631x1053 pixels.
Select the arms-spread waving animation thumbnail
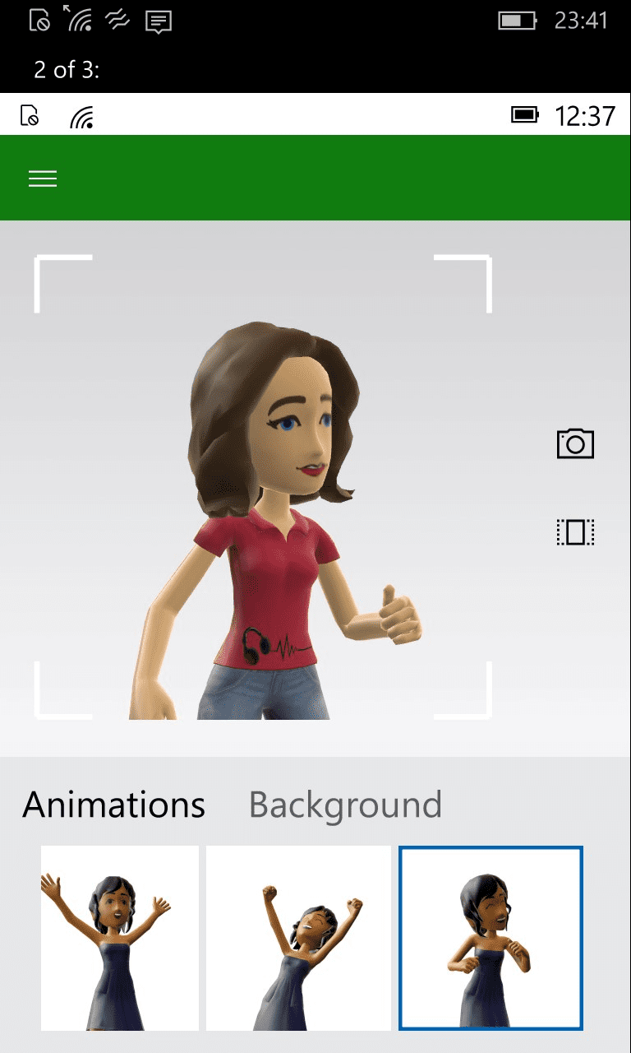120,938
